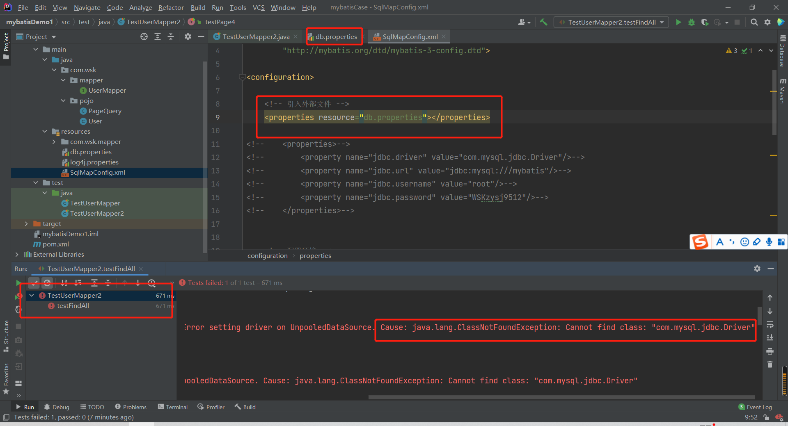Click the properties breadcrumb in the editor
Viewport: 788px width, 426px height.
[x=315, y=255]
